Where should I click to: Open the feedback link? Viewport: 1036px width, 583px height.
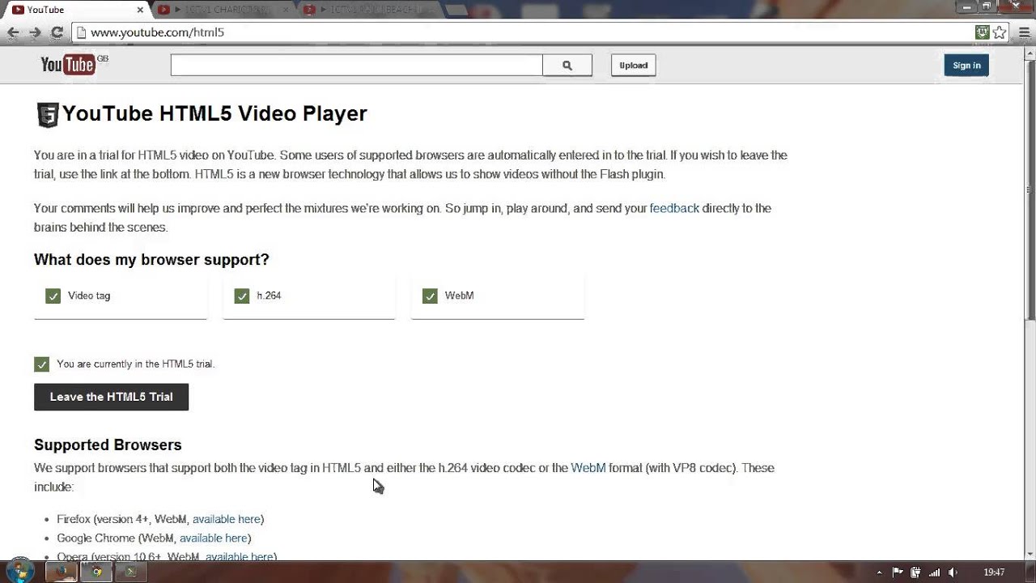click(x=674, y=208)
